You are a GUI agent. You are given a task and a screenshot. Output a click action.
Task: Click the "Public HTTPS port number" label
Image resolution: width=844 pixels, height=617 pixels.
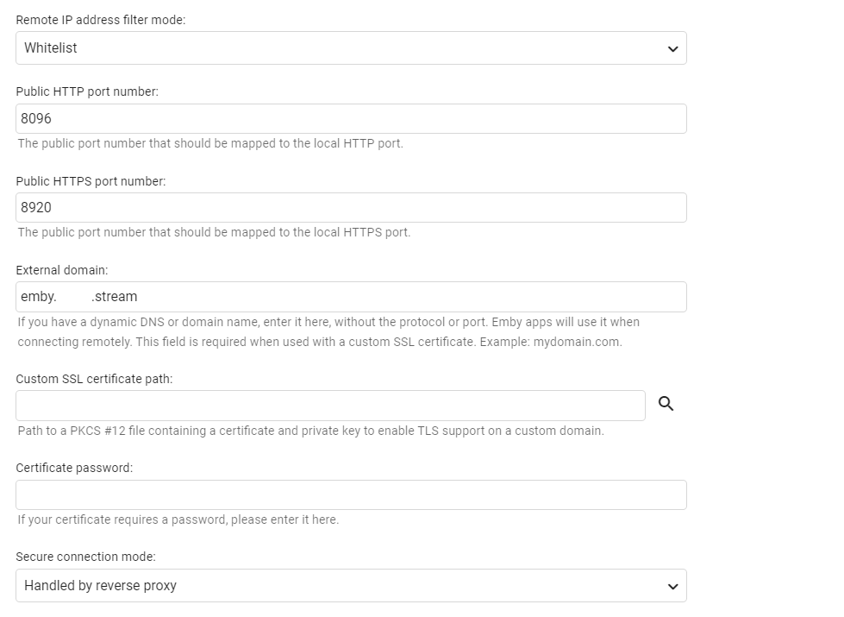[x=91, y=181]
